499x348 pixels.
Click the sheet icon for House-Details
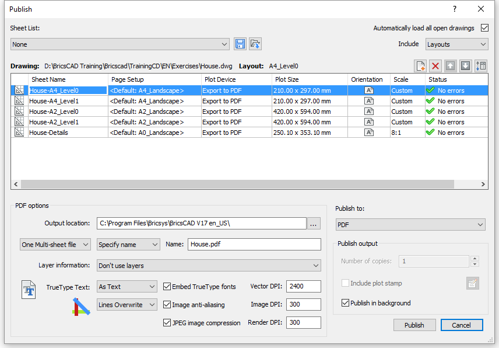tap(19, 133)
